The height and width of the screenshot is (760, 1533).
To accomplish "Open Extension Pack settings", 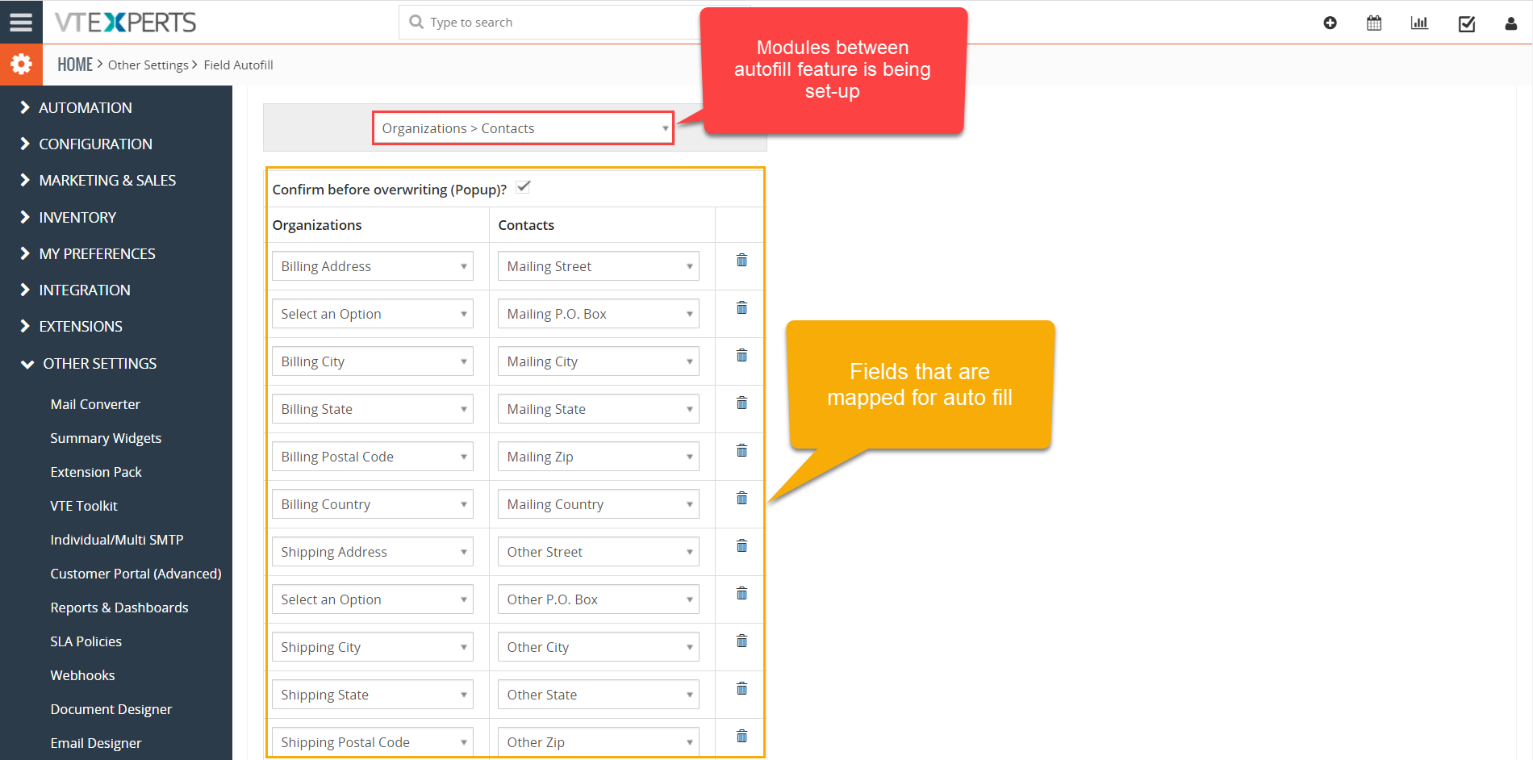I will point(96,472).
